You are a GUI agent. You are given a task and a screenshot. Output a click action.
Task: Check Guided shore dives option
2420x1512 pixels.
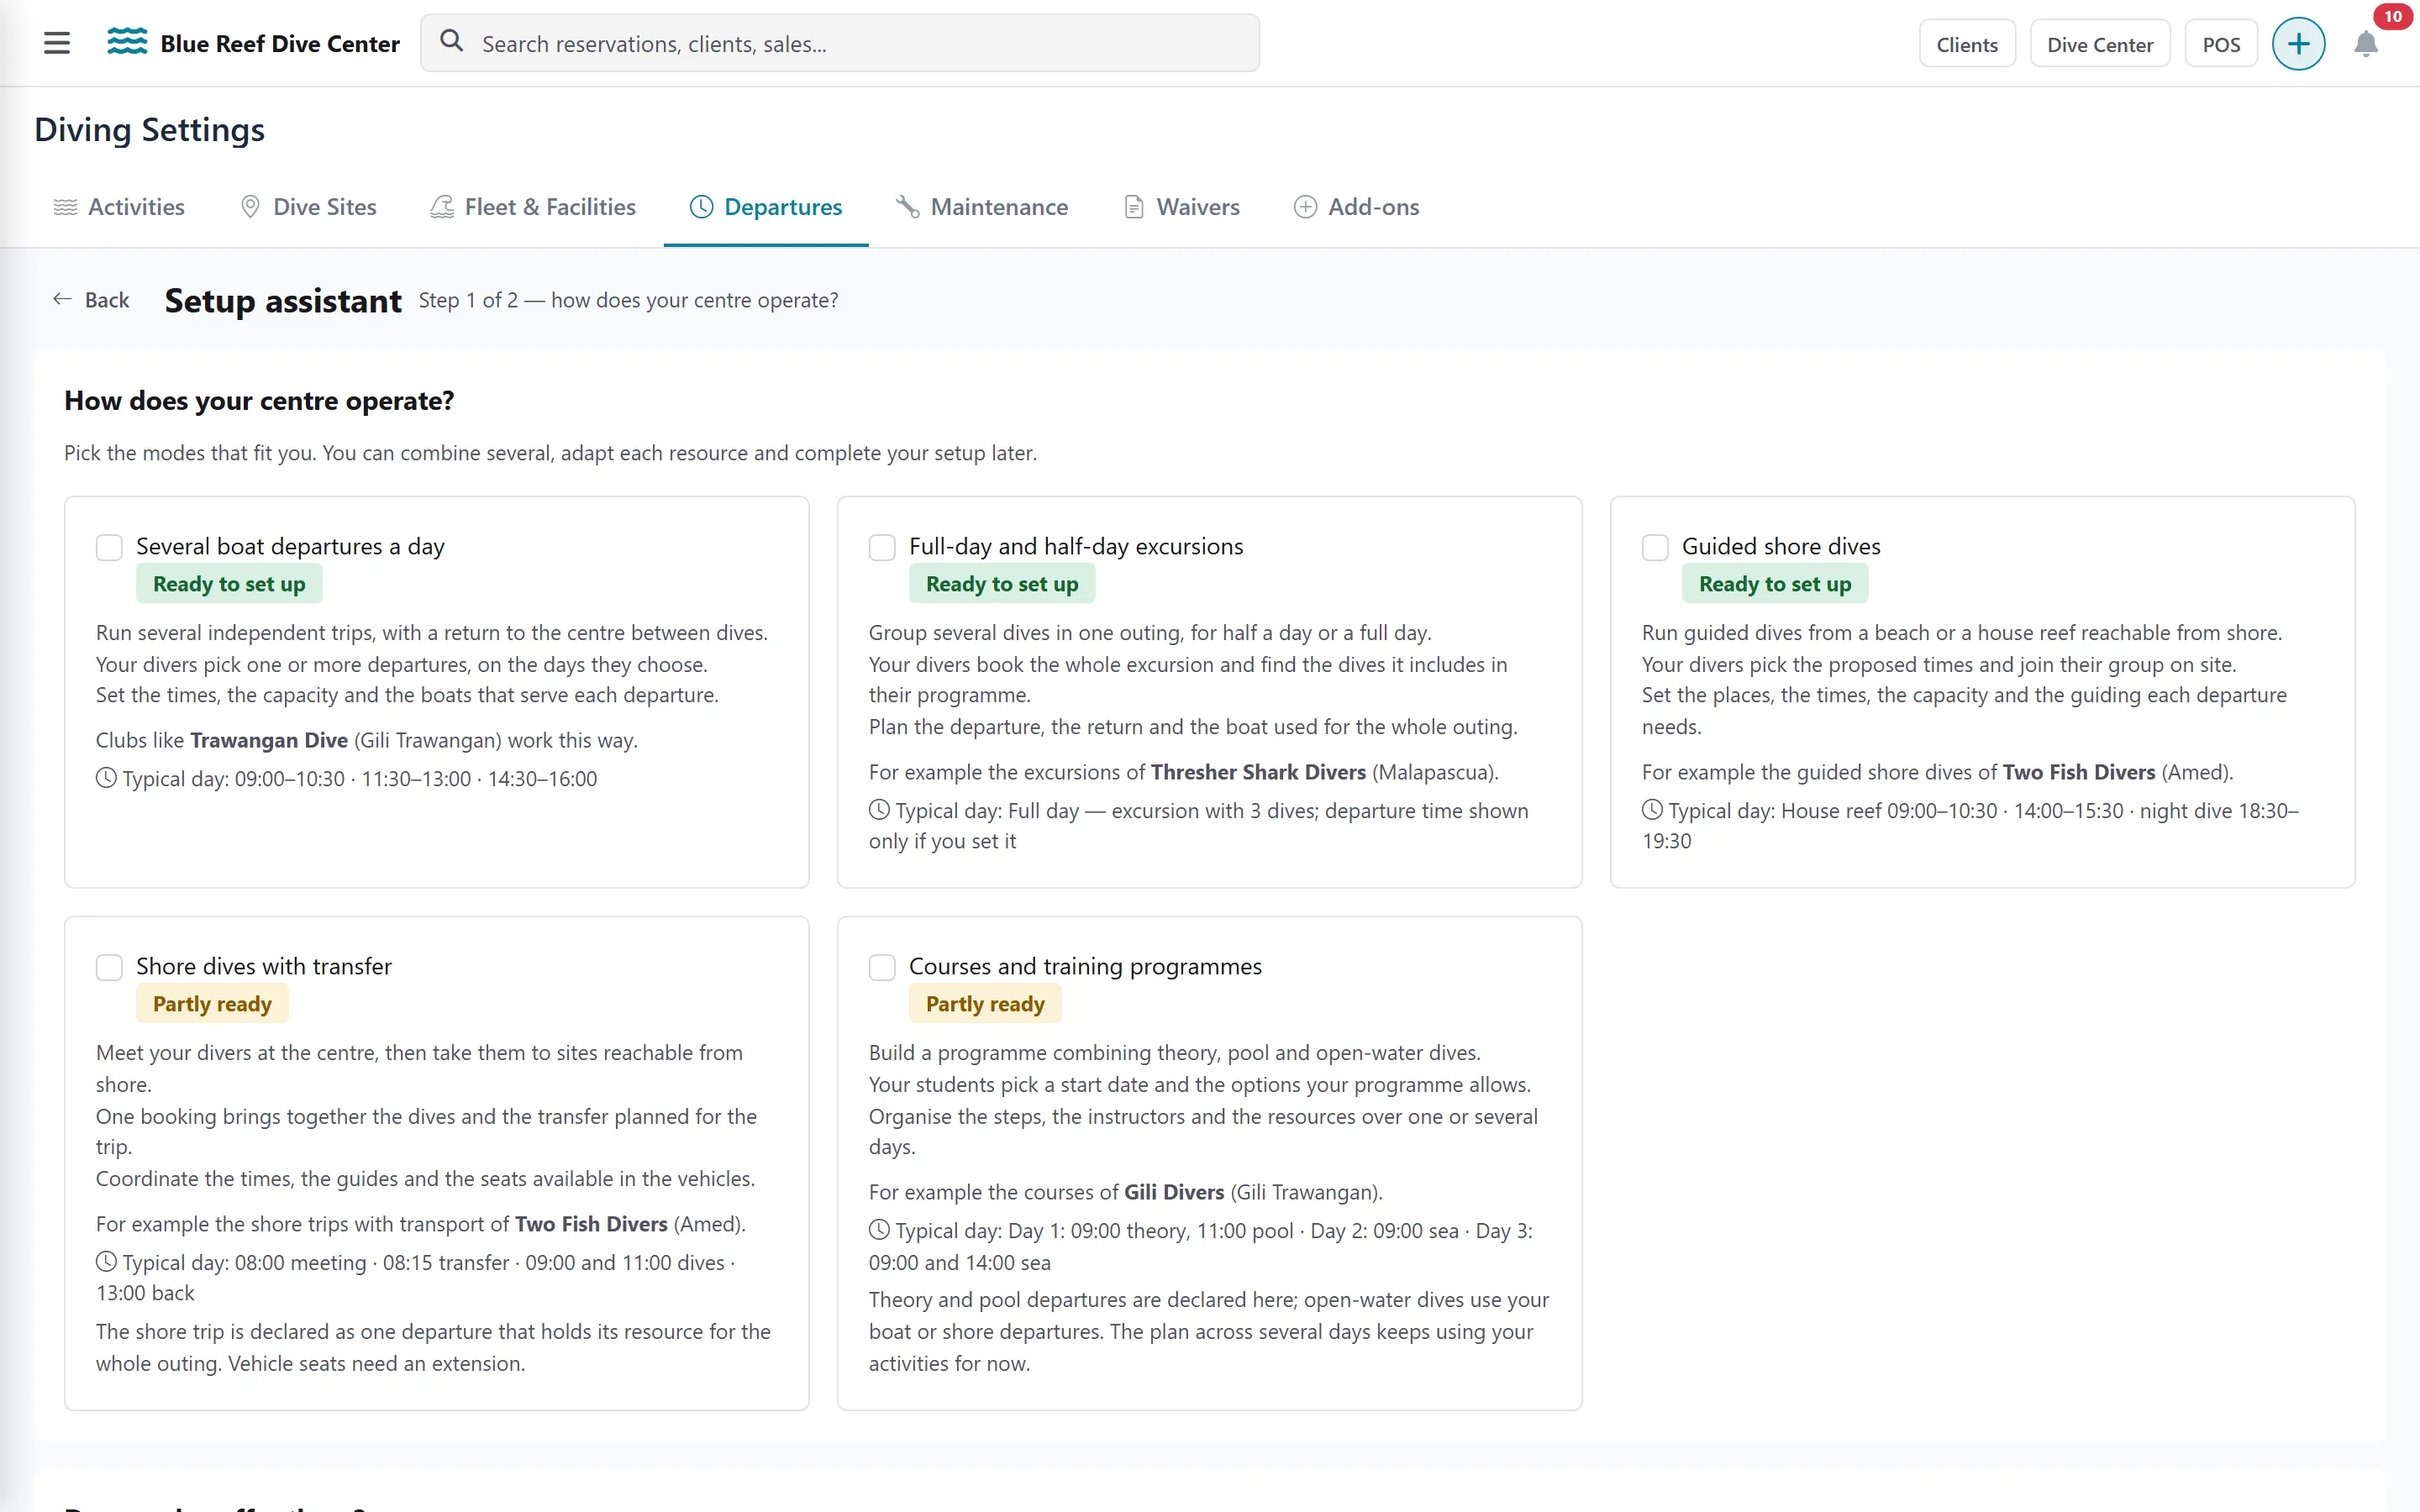pos(1655,547)
